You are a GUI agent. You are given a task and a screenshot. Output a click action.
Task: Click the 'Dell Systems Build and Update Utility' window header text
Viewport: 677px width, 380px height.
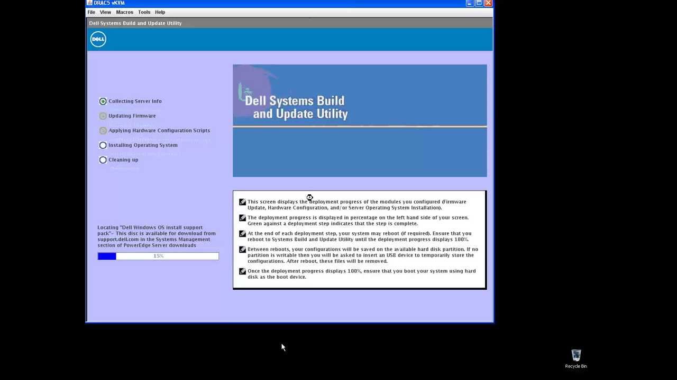135,23
